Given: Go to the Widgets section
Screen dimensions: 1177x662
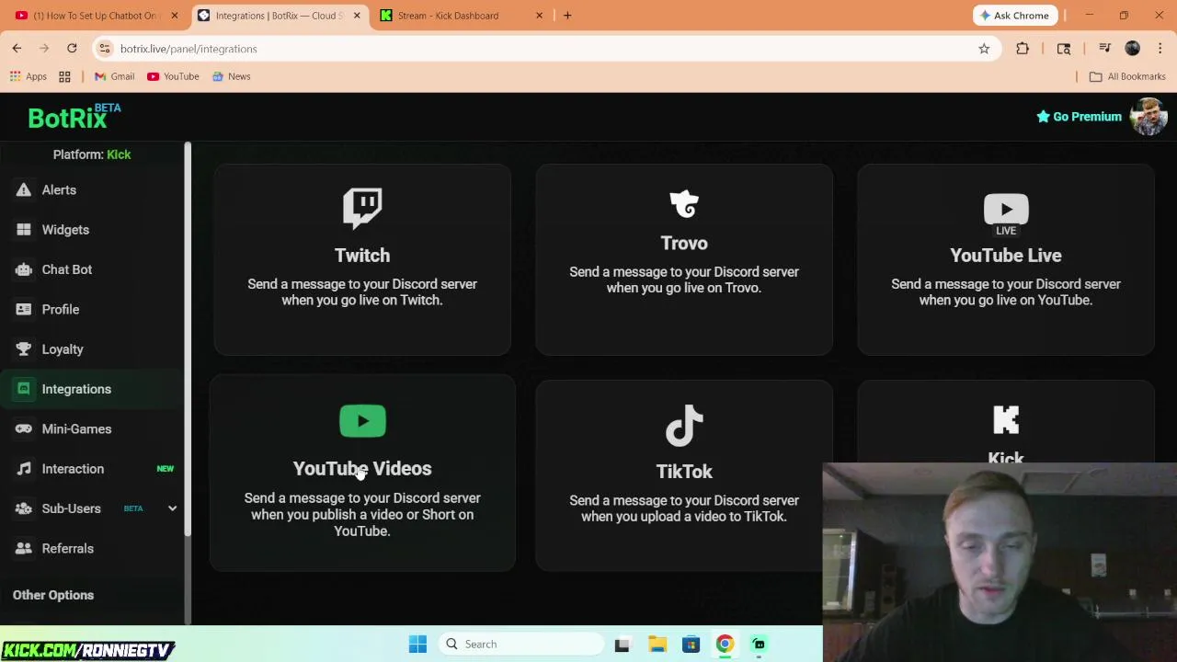Looking at the screenshot, I should pyautogui.click(x=65, y=230).
